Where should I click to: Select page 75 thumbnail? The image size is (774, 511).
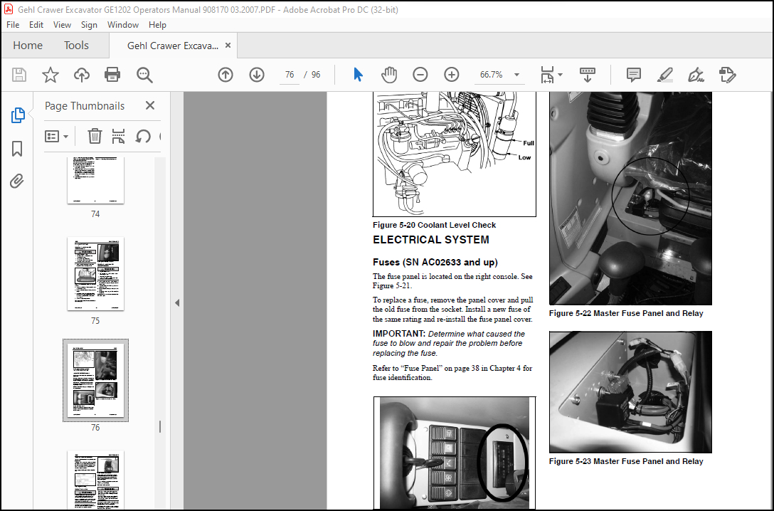[x=95, y=274]
